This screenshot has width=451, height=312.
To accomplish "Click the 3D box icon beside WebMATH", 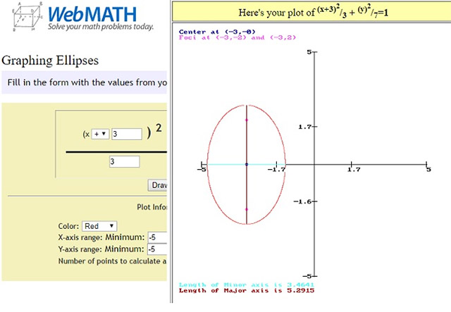I will pyautogui.click(x=28, y=17).
